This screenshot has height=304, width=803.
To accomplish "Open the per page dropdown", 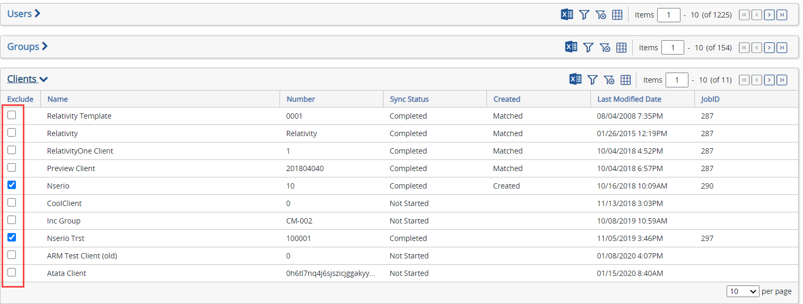I will (x=743, y=291).
